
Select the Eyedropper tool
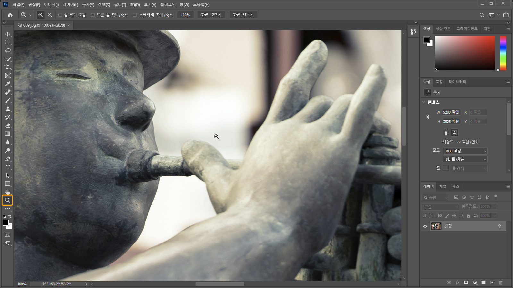8,84
